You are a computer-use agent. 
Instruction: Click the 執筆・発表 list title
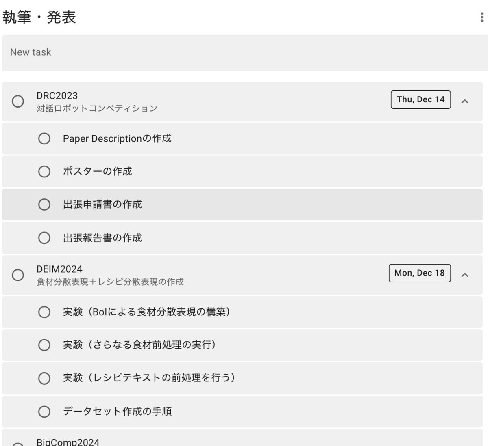pos(39,17)
